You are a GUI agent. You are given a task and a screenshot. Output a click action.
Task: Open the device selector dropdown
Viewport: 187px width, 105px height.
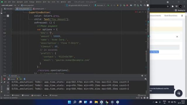coord(78,5)
